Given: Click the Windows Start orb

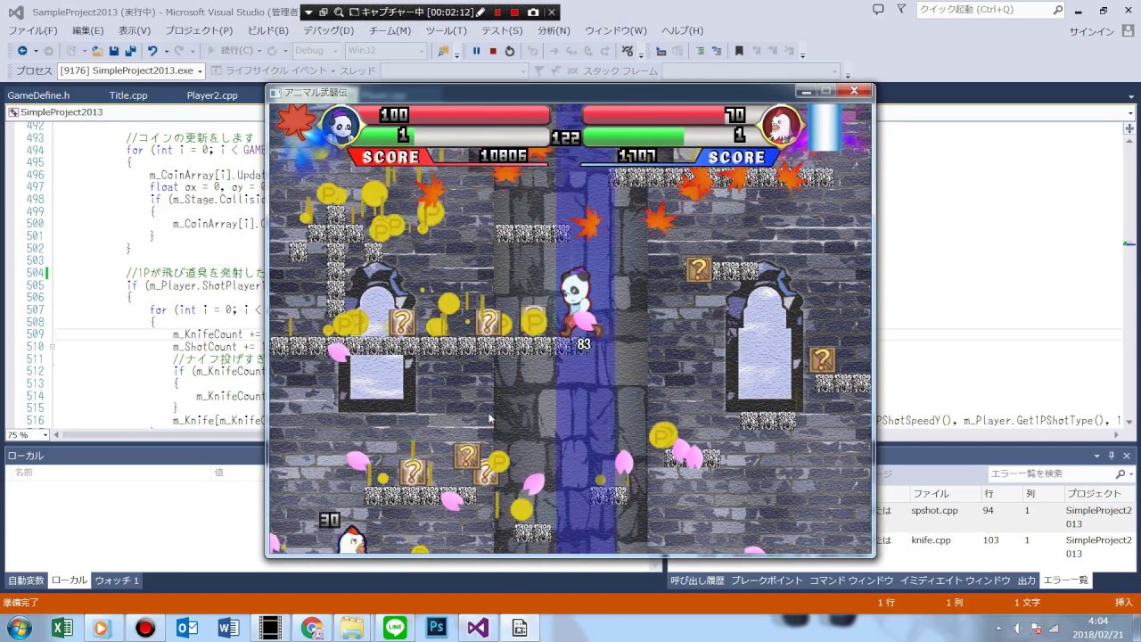Looking at the screenshot, I should (x=18, y=628).
